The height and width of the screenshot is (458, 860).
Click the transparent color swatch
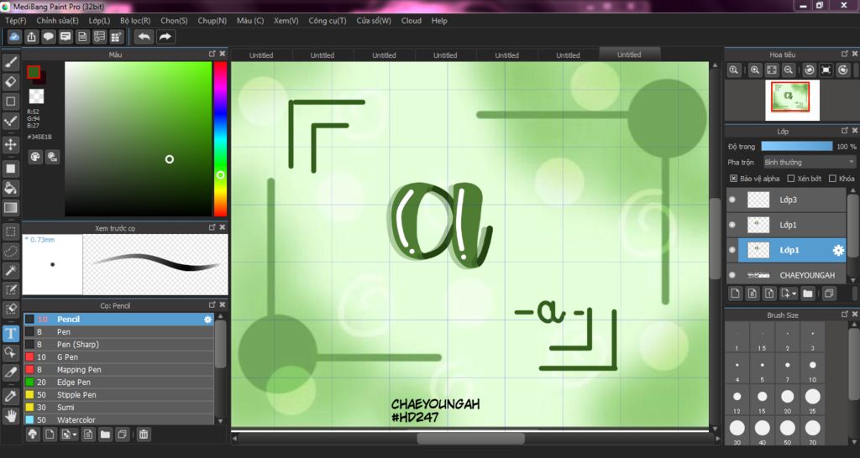coord(36,96)
